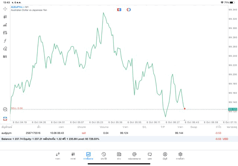Viewport: 238px width, 166px height.
Task: Toggle the red-blue circular chart indicator
Action: 129,10
